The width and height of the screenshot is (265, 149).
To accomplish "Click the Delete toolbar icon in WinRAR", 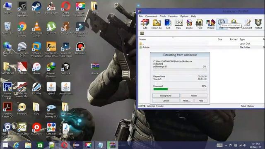I will (189, 24).
